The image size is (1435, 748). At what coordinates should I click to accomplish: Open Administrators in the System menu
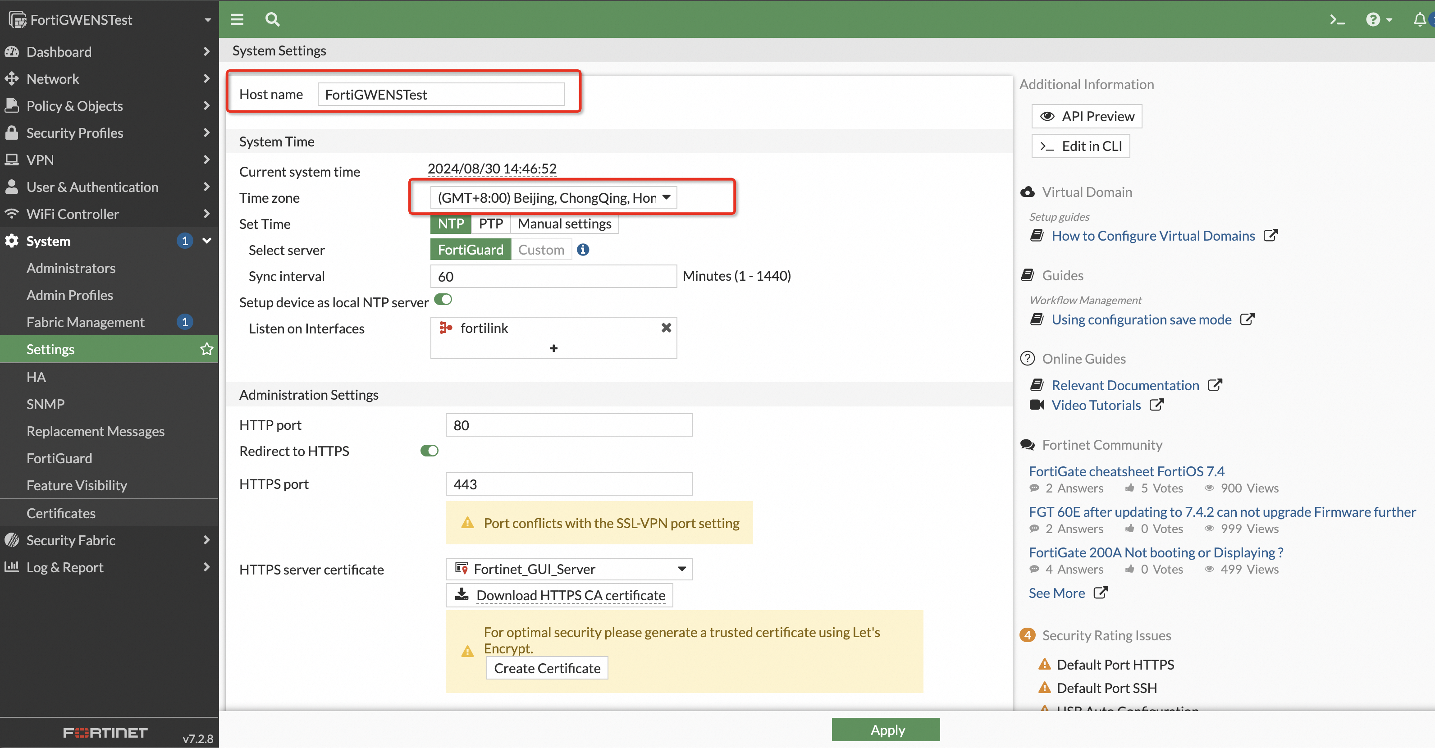(71, 268)
